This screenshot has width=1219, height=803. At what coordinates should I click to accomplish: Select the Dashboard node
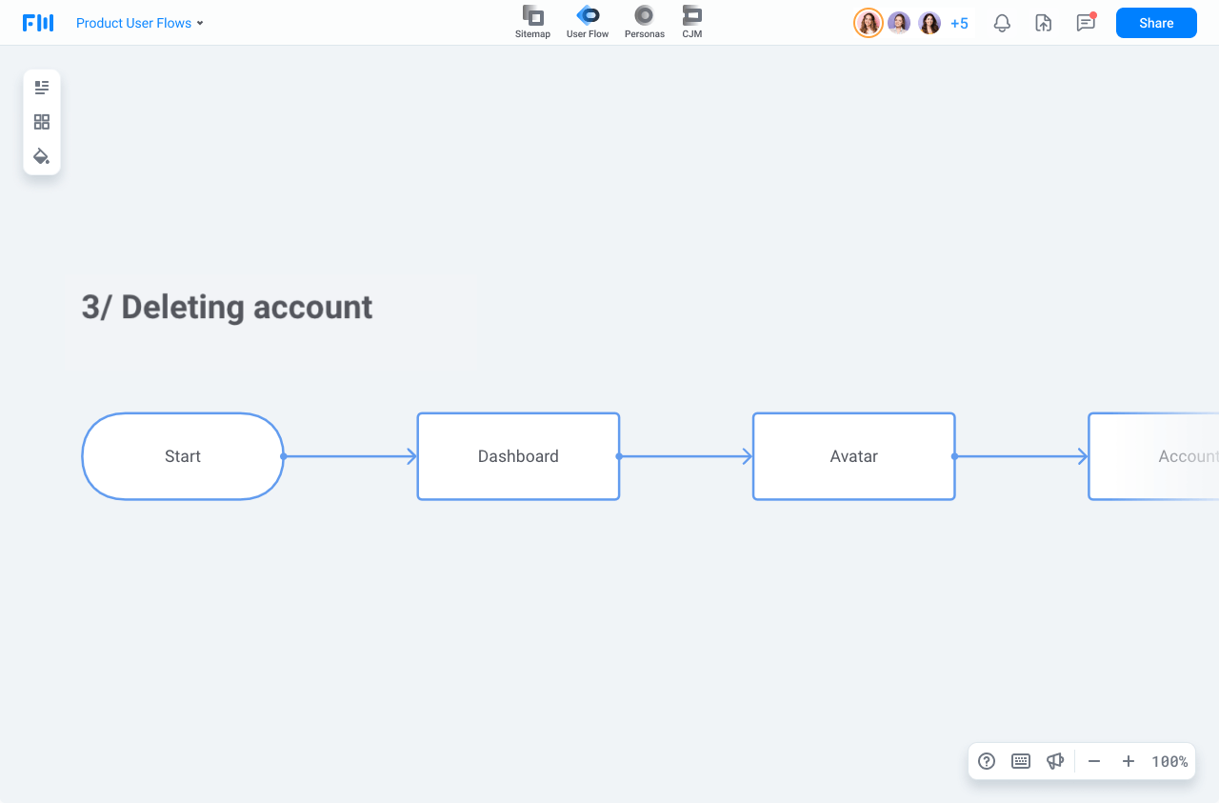click(x=518, y=456)
